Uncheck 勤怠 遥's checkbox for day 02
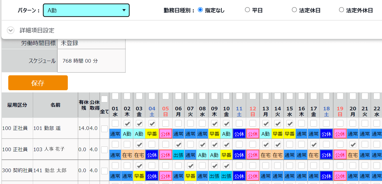Viewport: 382px width, 184px height. [x=127, y=123]
